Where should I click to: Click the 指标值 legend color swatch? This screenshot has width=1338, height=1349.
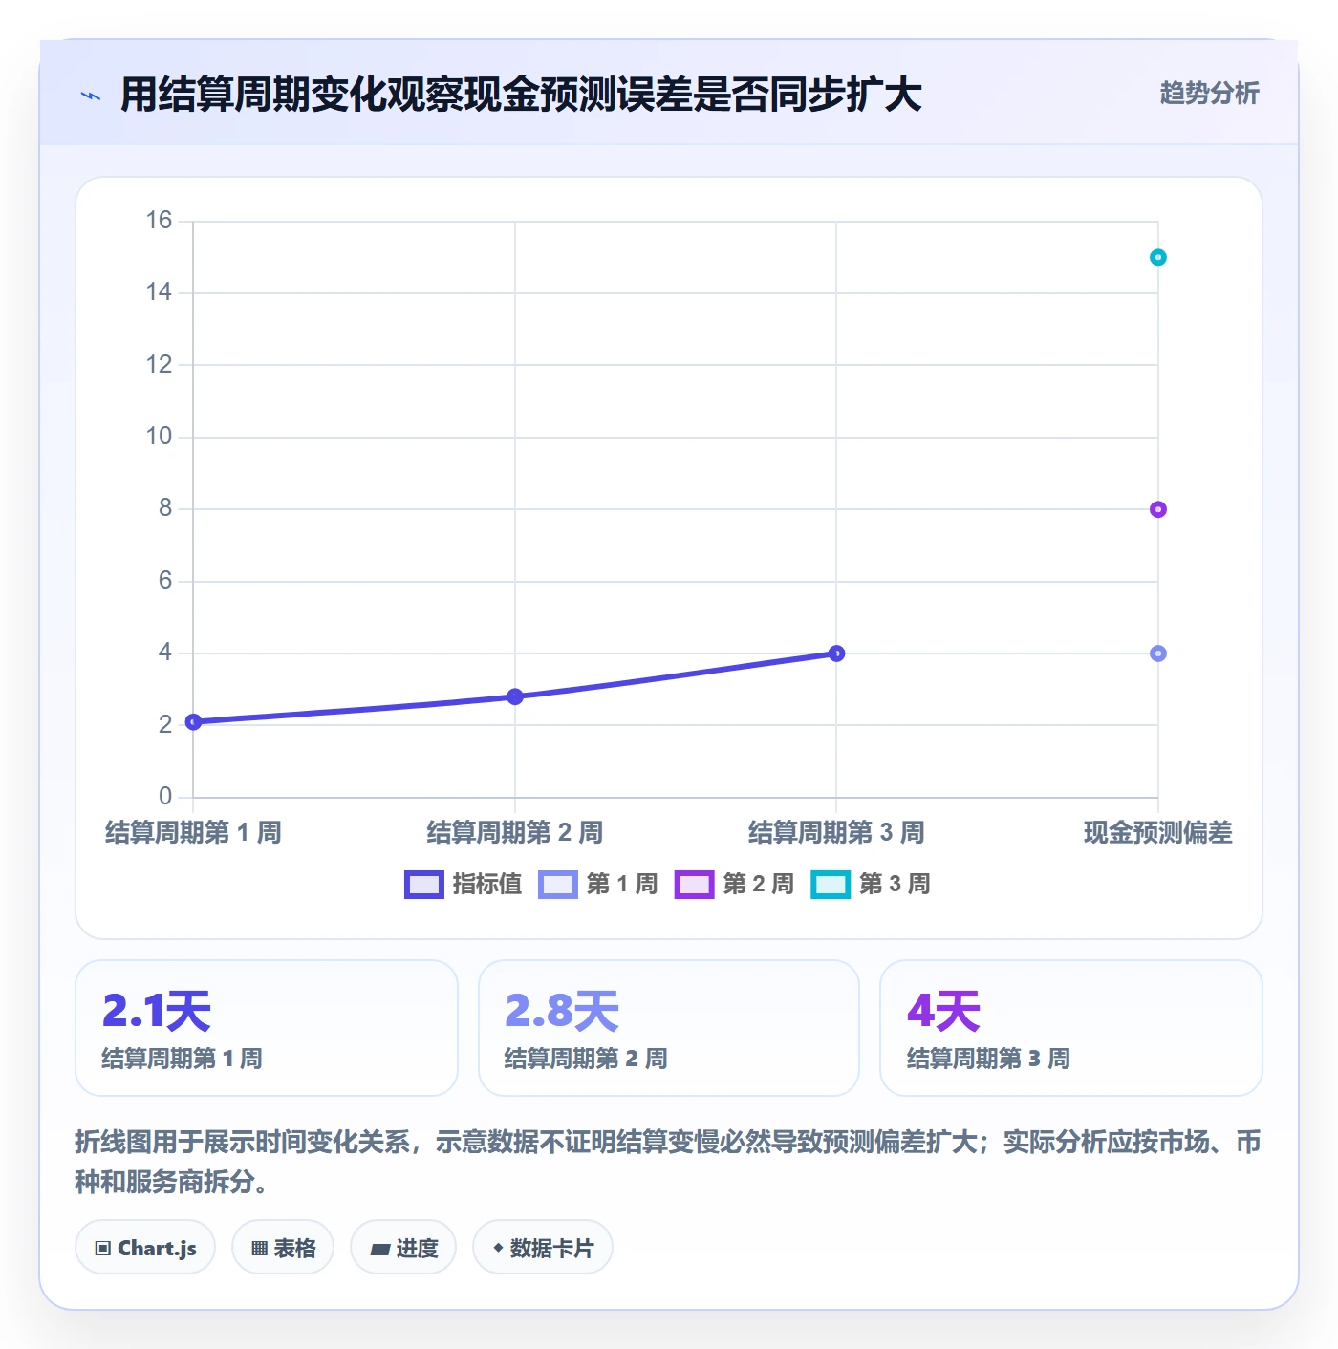(423, 885)
